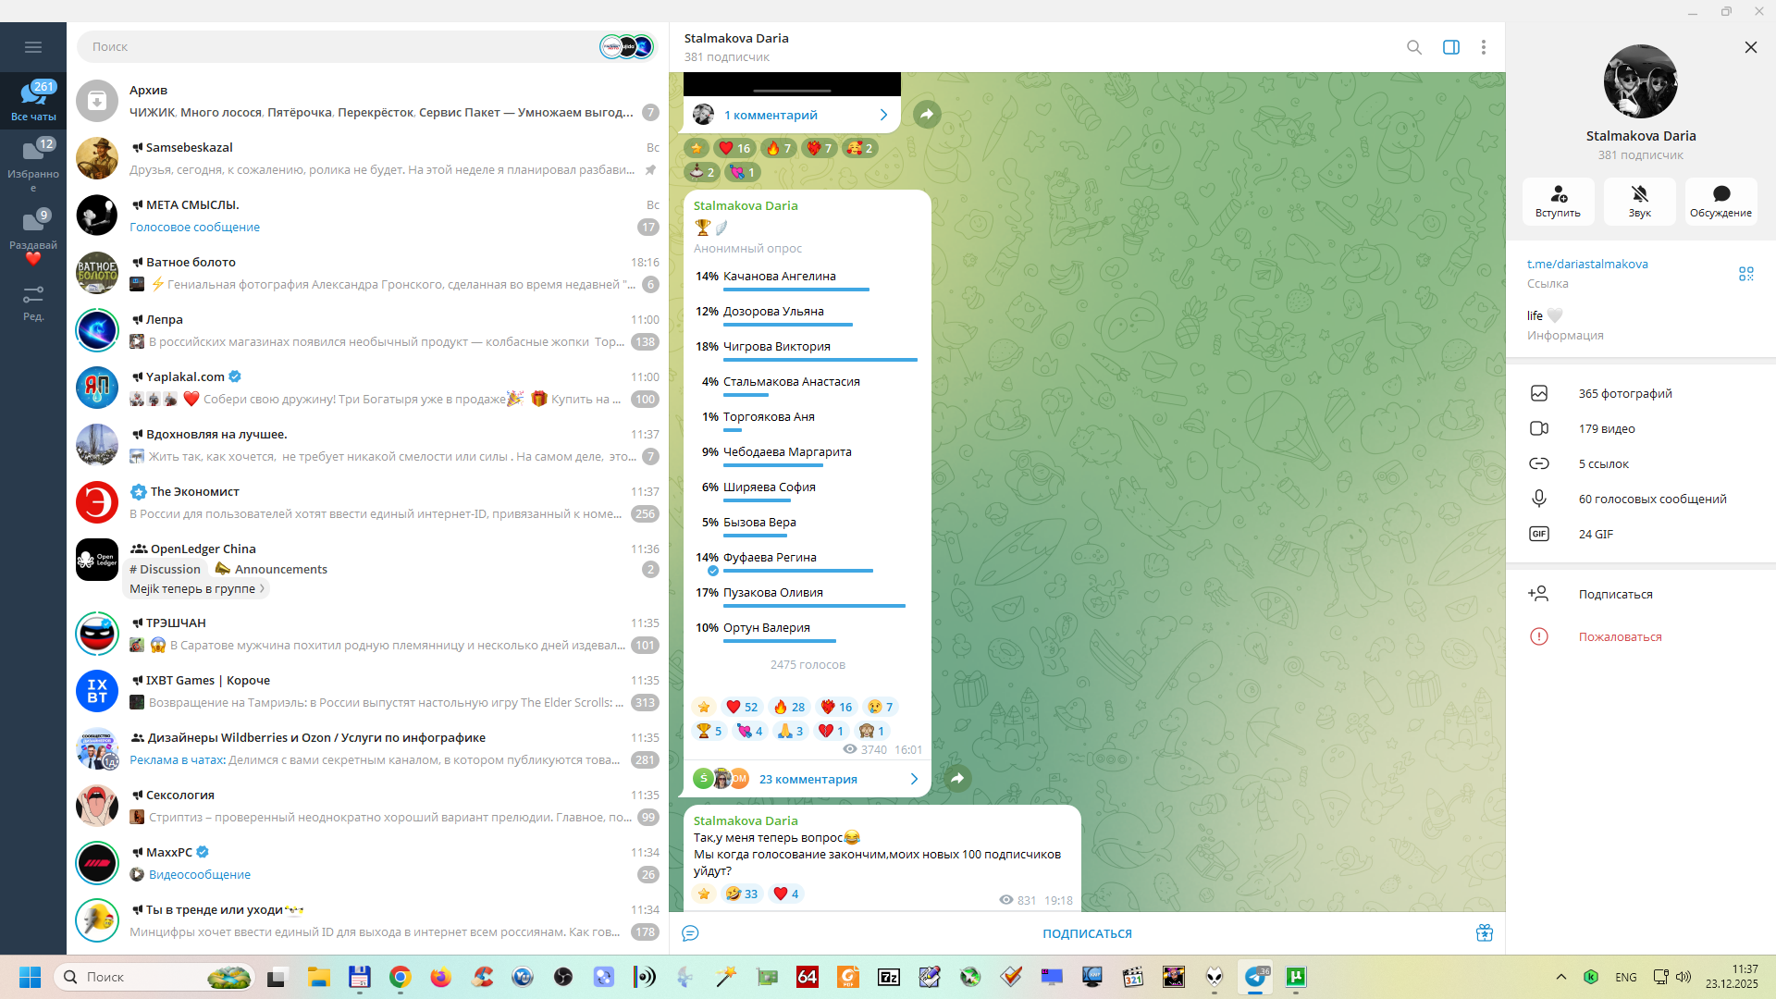Click the Chrome icon in the Windows taskbar
This screenshot has height=999, width=1776.
point(400,977)
